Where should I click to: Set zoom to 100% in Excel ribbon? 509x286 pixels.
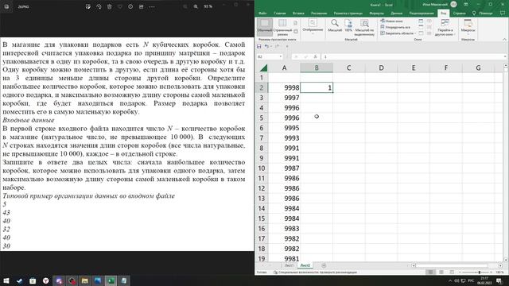coord(348,25)
